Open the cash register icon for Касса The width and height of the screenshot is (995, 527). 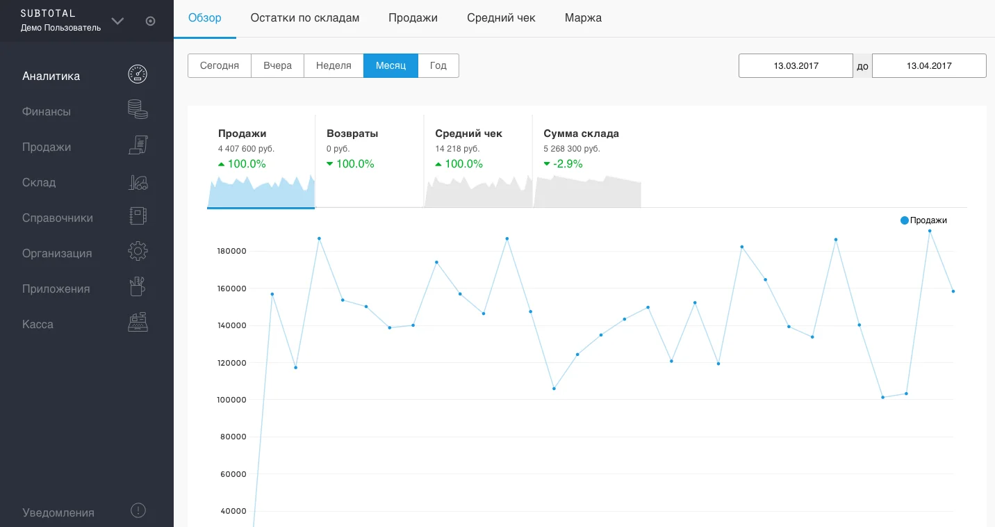point(138,323)
